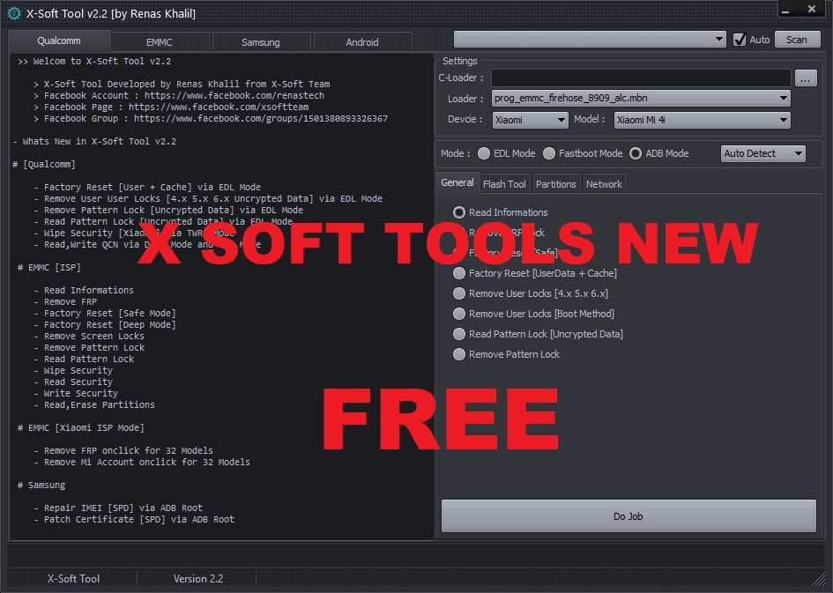Click the '# [Qualcomm]' heading in log

(44, 164)
